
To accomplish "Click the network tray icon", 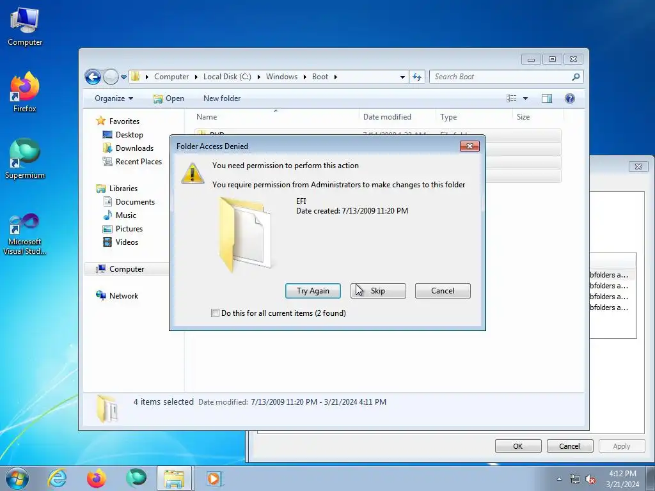I will point(575,479).
